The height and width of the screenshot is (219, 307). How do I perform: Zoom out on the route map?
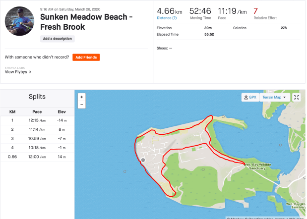[x=81, y=105]
